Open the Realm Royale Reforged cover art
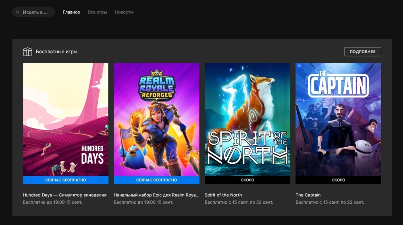This screenshot has width=403, height=225. click(x=156, y=119)
